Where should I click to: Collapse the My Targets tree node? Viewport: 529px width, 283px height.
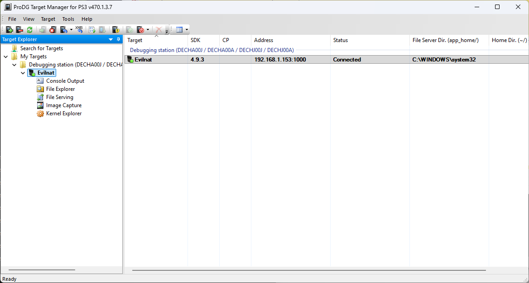pyautogui.click(x=6, y=57)
